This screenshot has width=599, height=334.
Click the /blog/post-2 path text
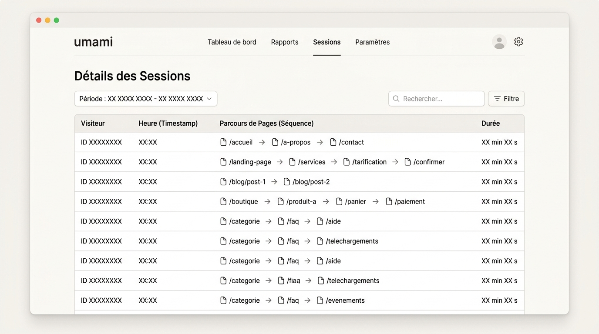click(311, 182)
